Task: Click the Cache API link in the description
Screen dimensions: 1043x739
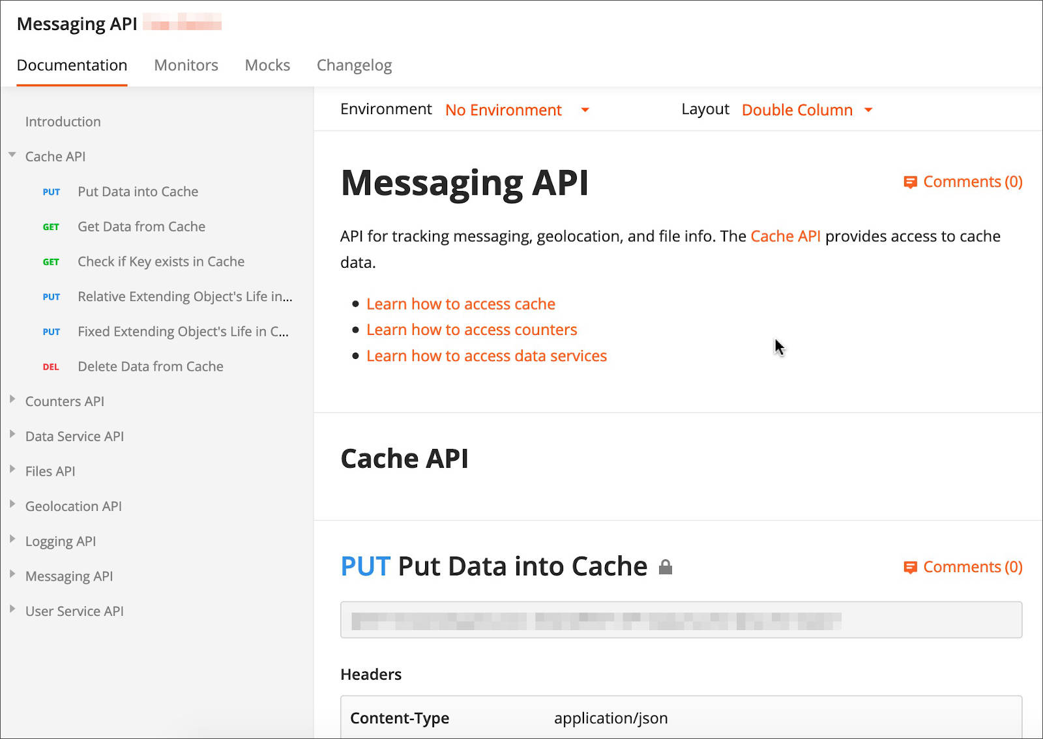Action: pos(785,237)
